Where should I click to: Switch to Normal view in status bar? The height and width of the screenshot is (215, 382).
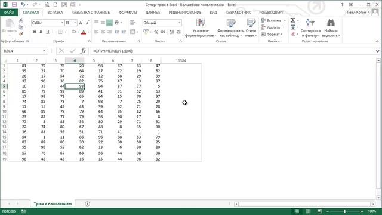point(297,211)
